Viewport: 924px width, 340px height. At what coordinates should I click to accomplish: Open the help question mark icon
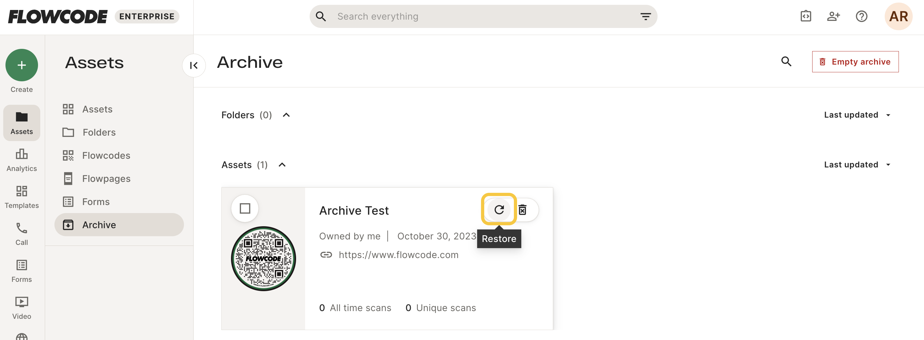[x=861, y=16]
